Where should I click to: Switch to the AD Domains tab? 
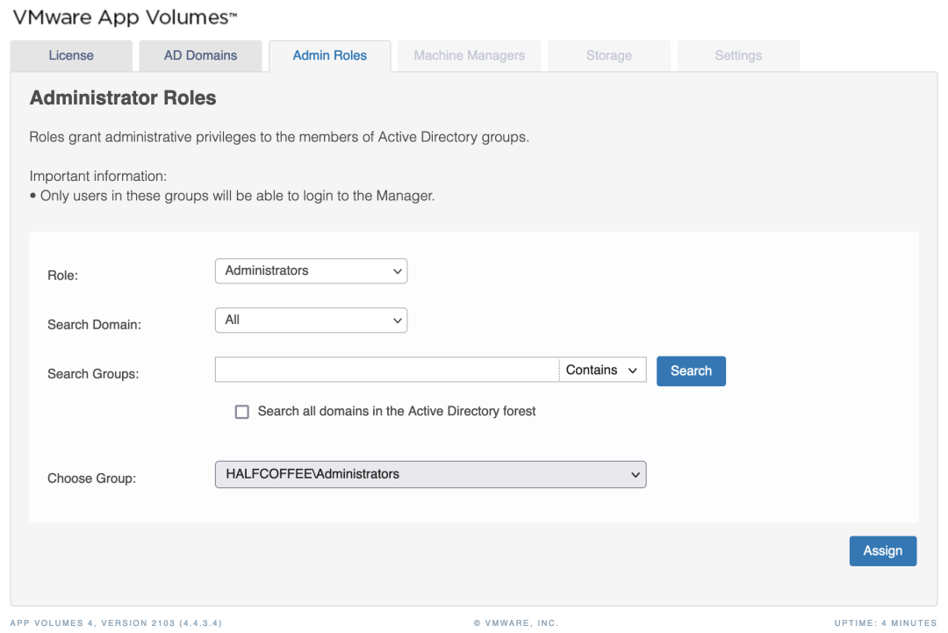coord(200,55)
